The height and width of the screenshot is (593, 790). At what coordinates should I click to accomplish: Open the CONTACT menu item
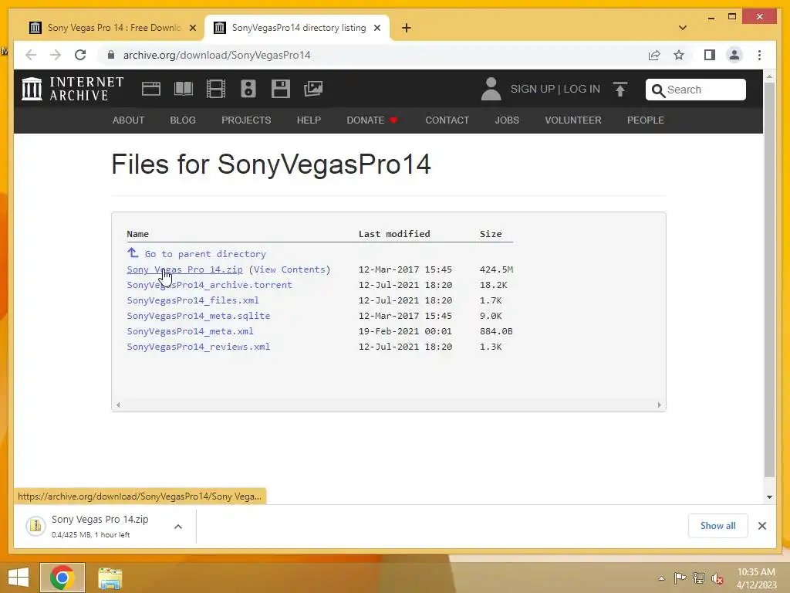pos(447,120)
